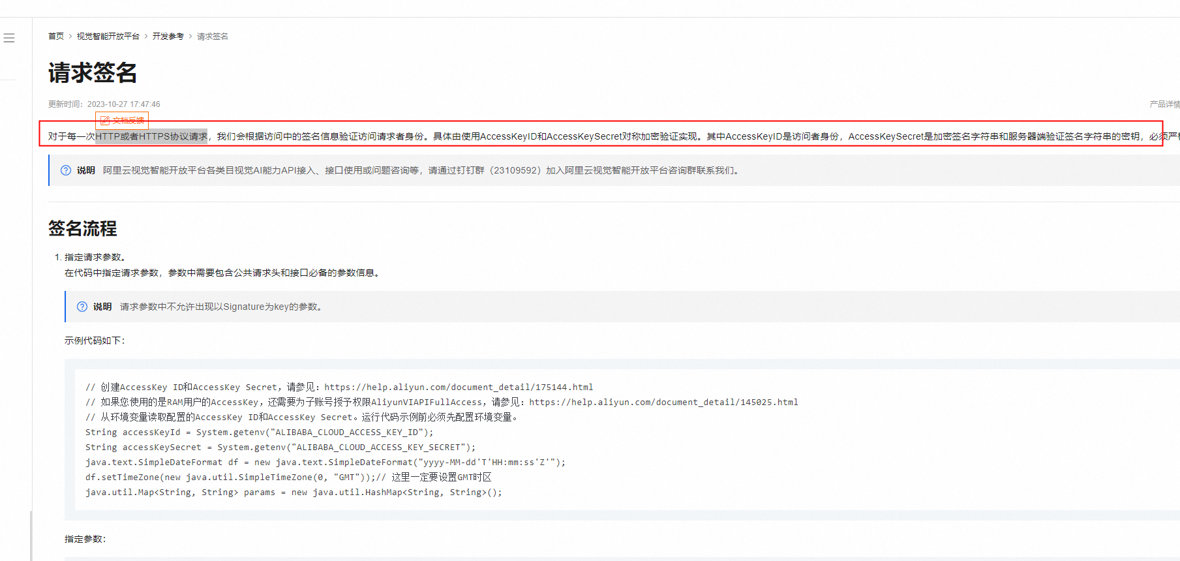Click the 钉钉群 (23109592) note text
The height and width of the screenshot is (561, 1180).
click(422, 170)
